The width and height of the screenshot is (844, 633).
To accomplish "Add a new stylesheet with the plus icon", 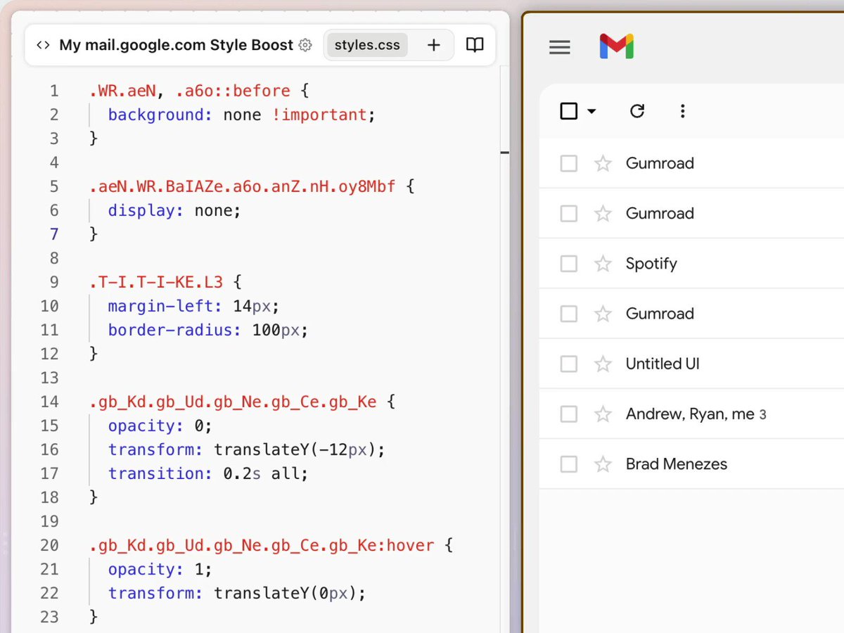I will (434, 44).
